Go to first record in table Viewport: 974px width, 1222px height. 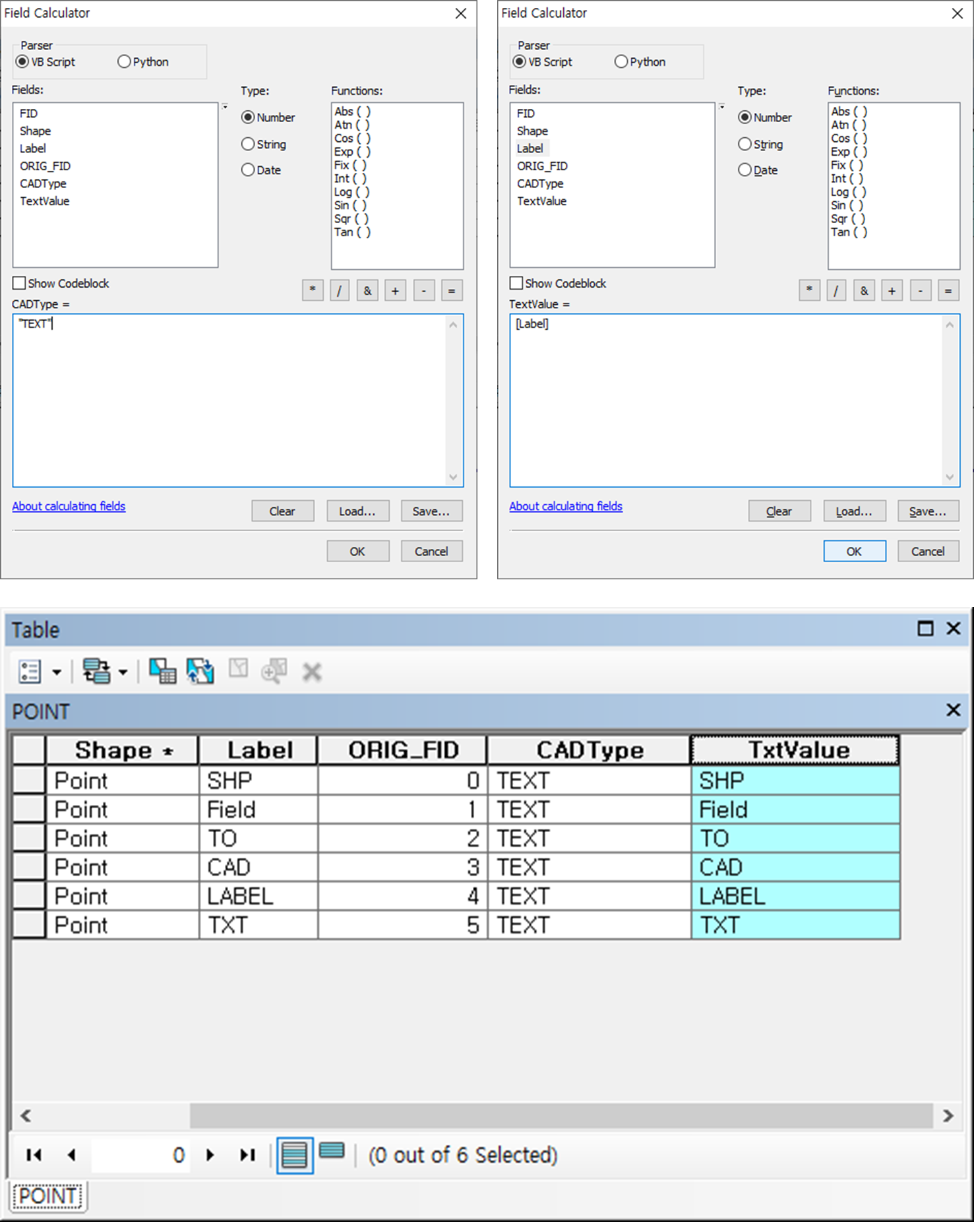coord(34,1155)
